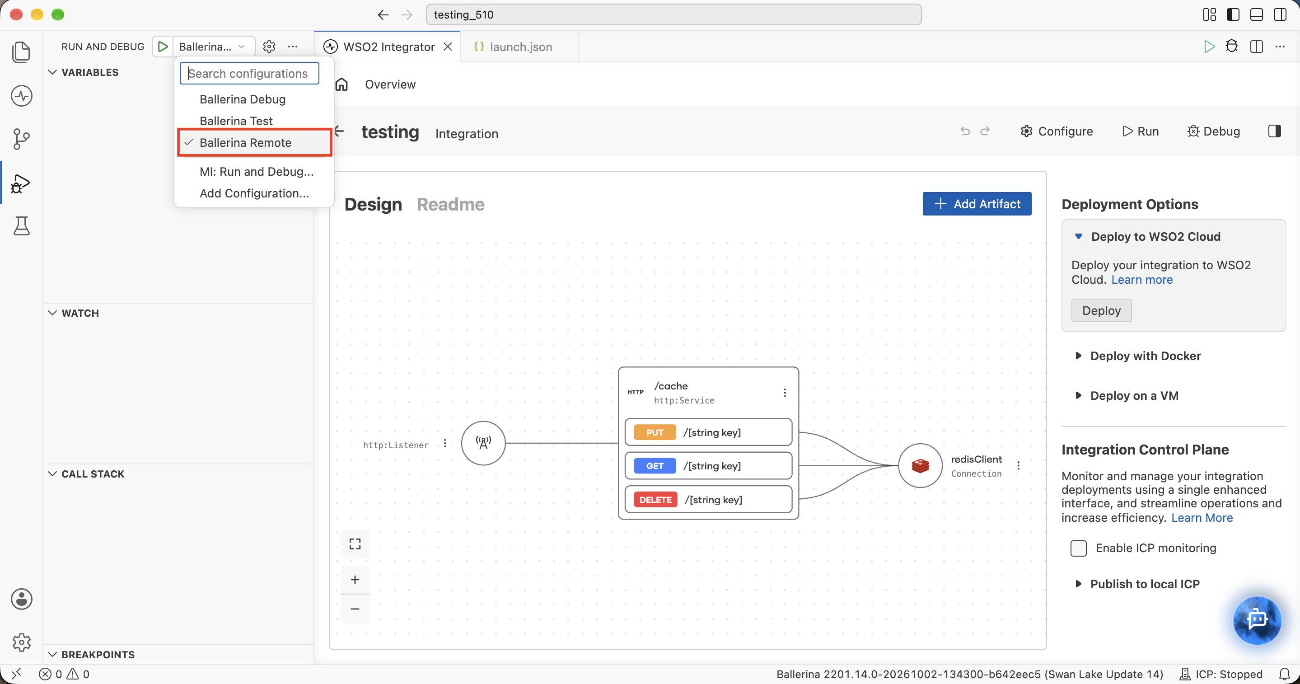The height and width of the screenshot is (684, 1300).
Task: Open launch.json via gear icon
Action: pos(269,47)
